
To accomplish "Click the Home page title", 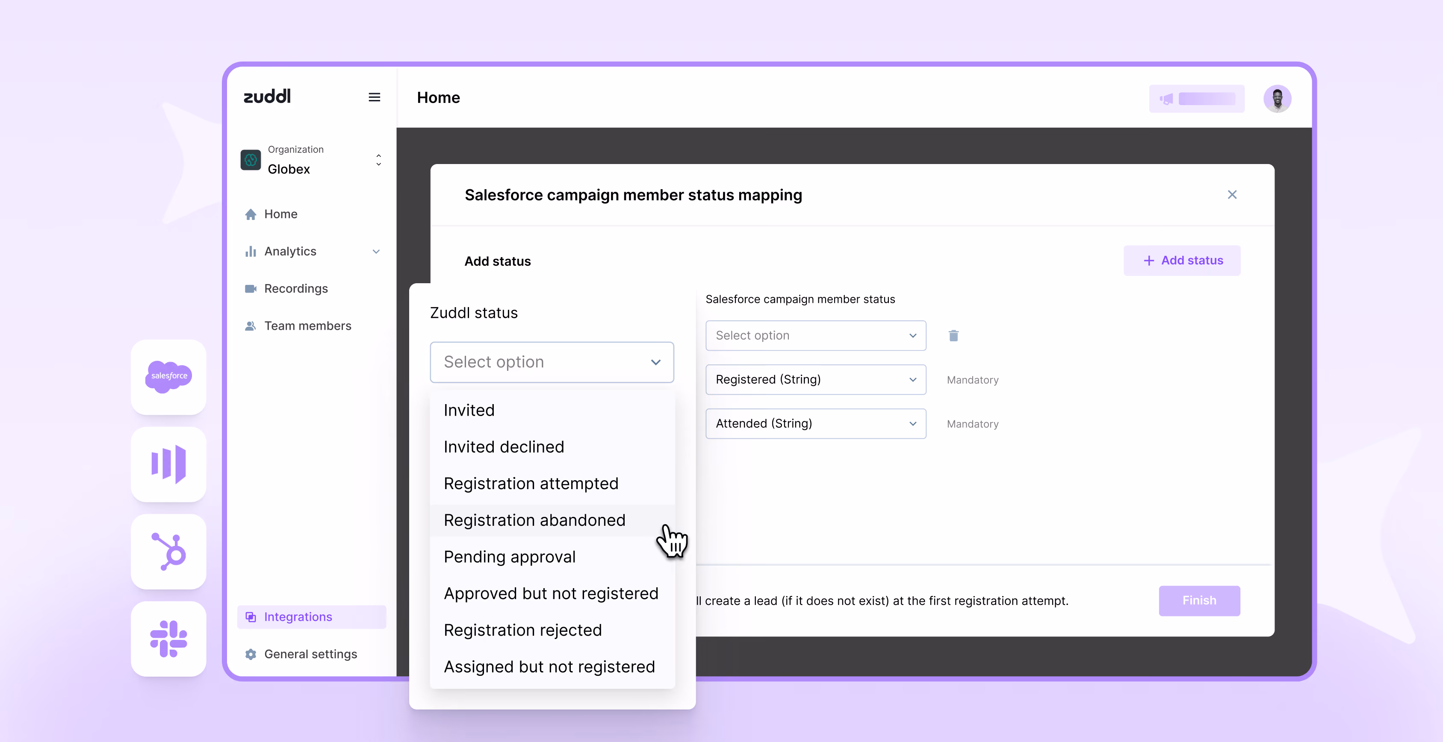I will point(438,98).
